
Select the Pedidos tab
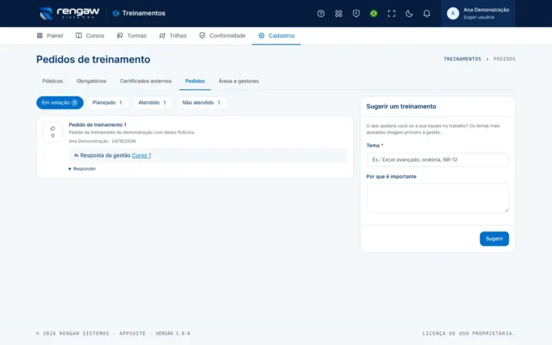pos(195,81)
